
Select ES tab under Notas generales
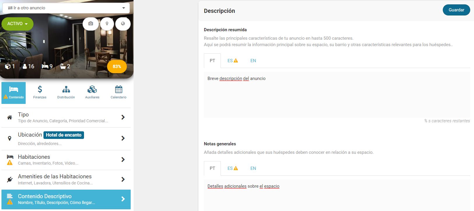[233, 168]
